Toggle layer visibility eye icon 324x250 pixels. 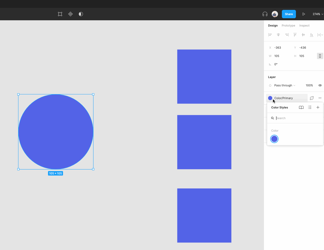click(320, 85)
